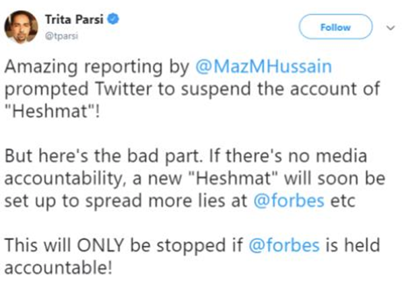Click Trita Parsi's profile avatar photo
The height and width of the screenshot is (304, 404).
22,27
